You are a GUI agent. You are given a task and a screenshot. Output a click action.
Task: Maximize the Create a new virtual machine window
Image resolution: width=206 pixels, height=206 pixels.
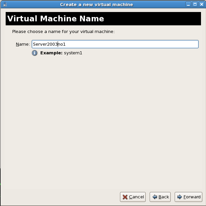click(x=195, y=5)
